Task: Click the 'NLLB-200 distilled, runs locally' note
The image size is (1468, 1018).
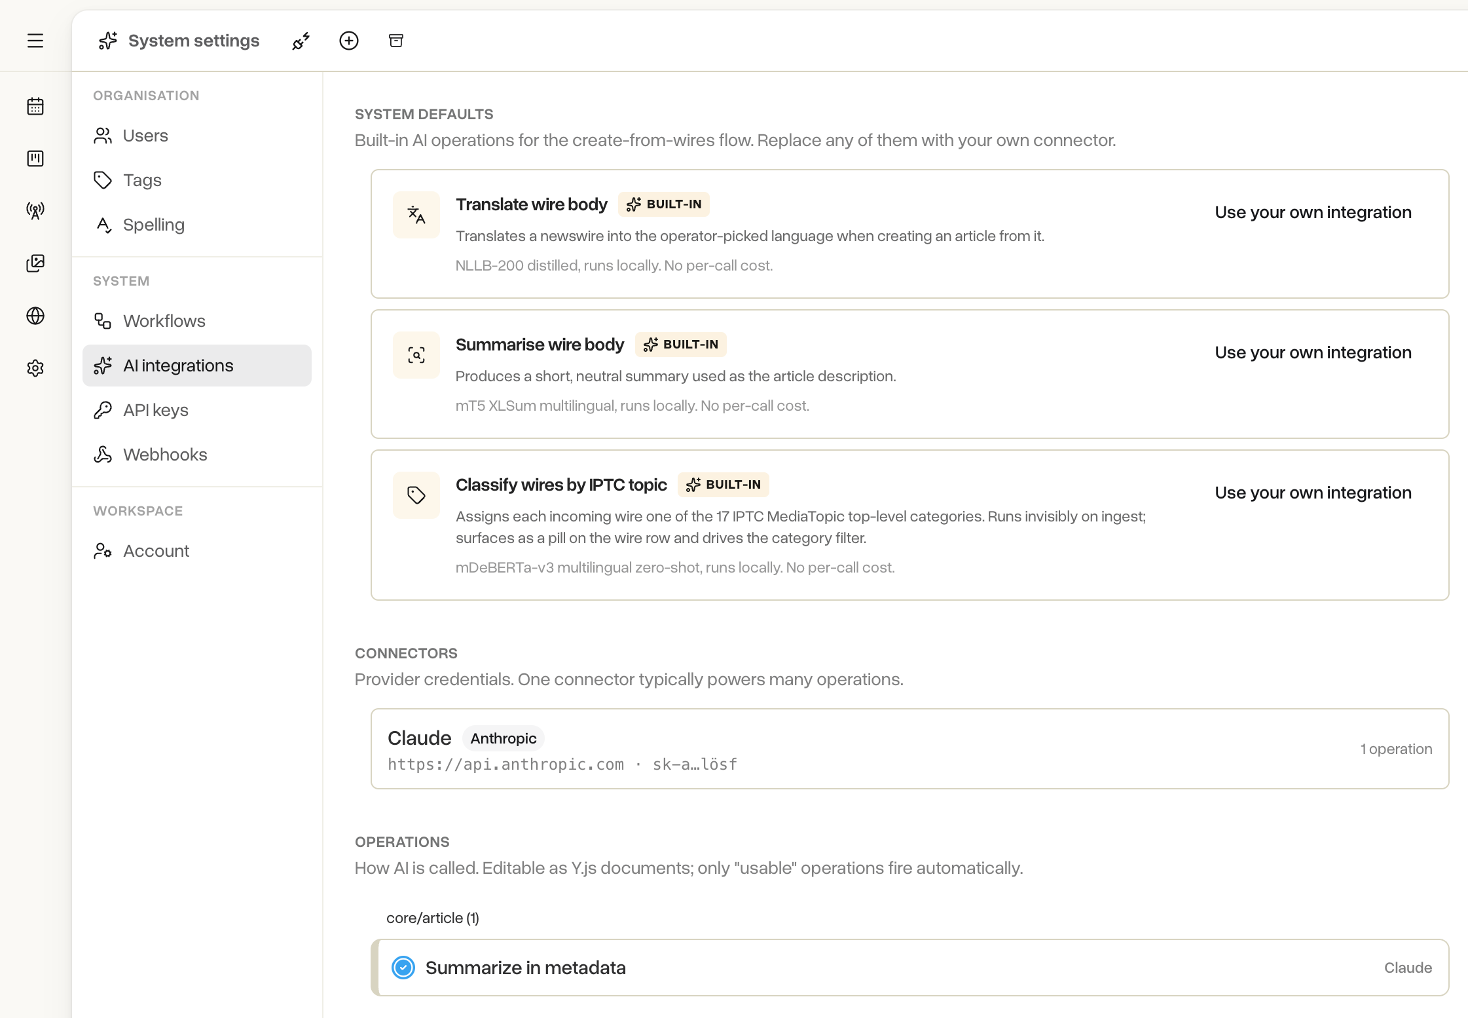Action: pyautogui.click(x=614, y=265)
